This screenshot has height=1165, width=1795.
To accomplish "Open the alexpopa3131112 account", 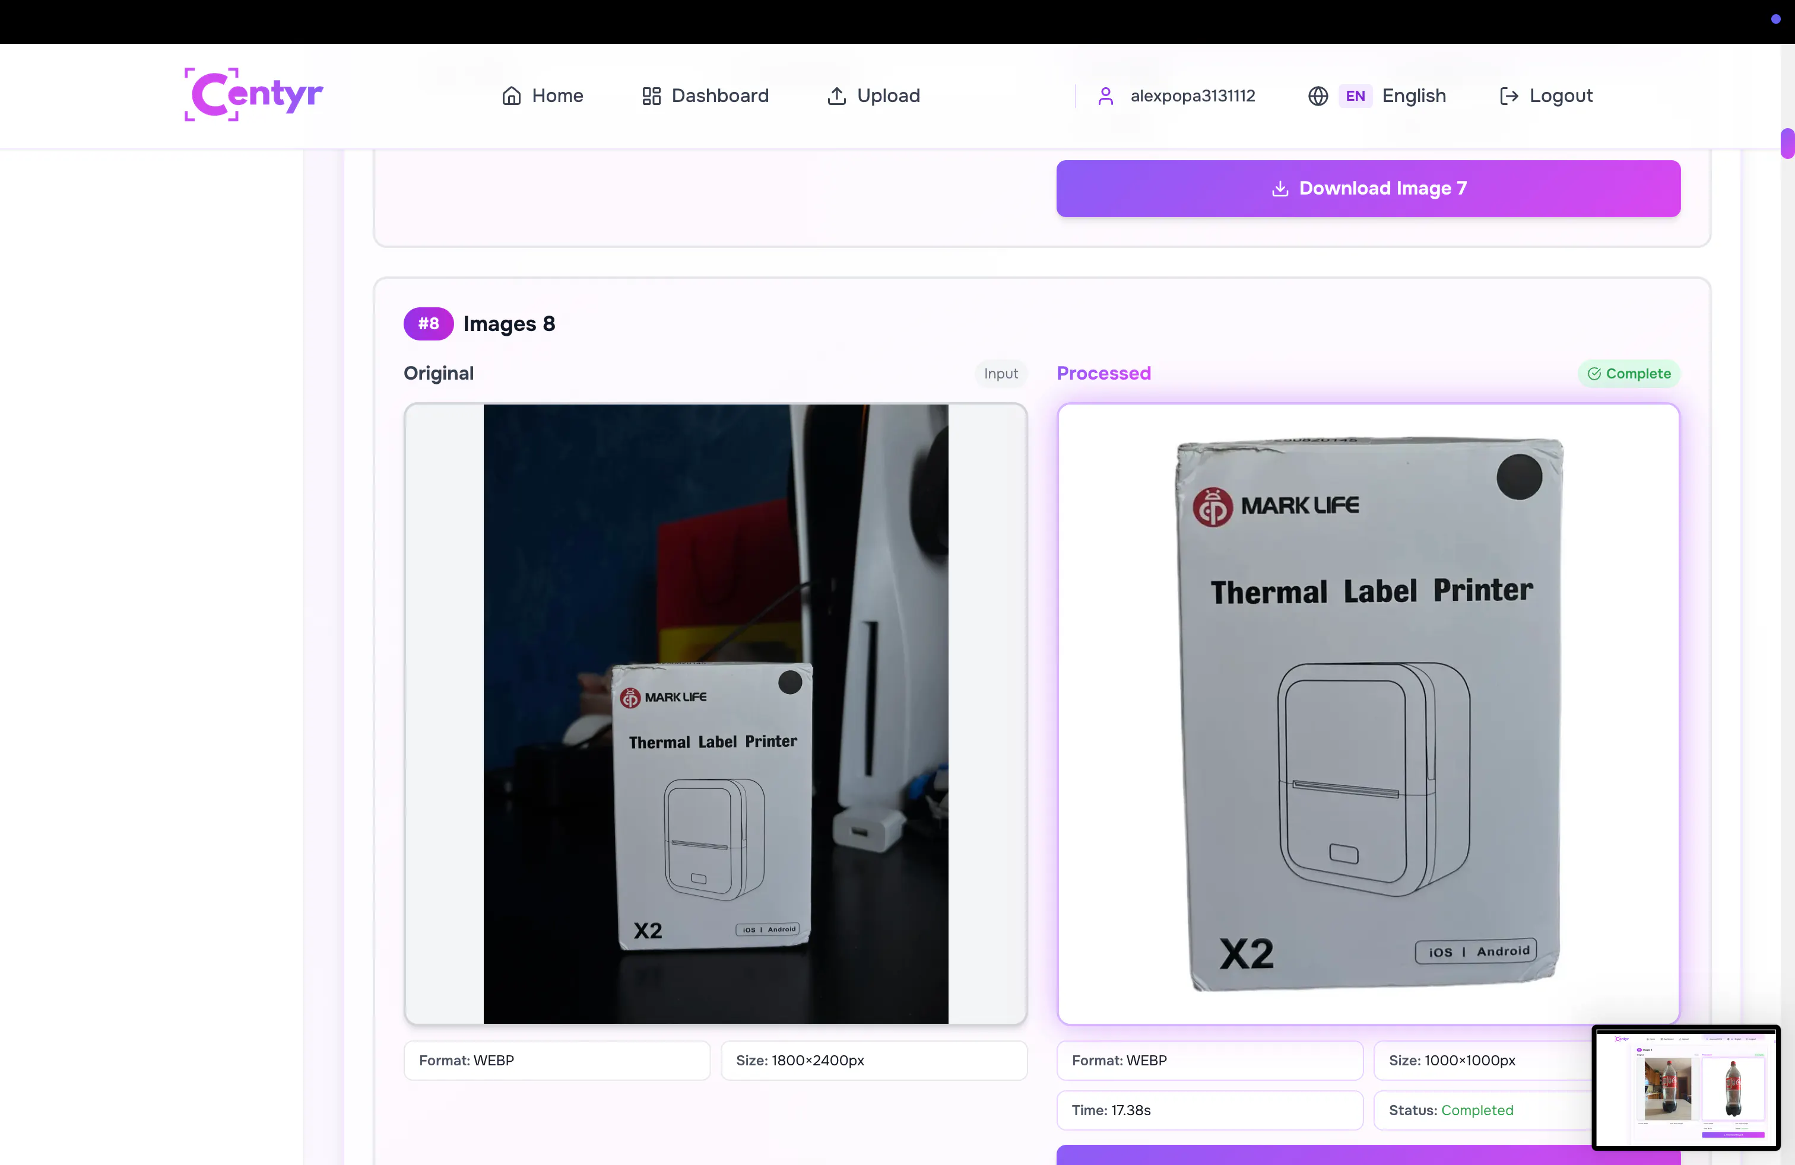I will pos(1176,96).
